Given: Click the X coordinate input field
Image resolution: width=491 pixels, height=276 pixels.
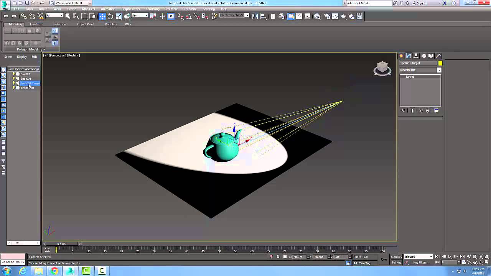Looking at the screenshot, I should click(x=299, y=257).
